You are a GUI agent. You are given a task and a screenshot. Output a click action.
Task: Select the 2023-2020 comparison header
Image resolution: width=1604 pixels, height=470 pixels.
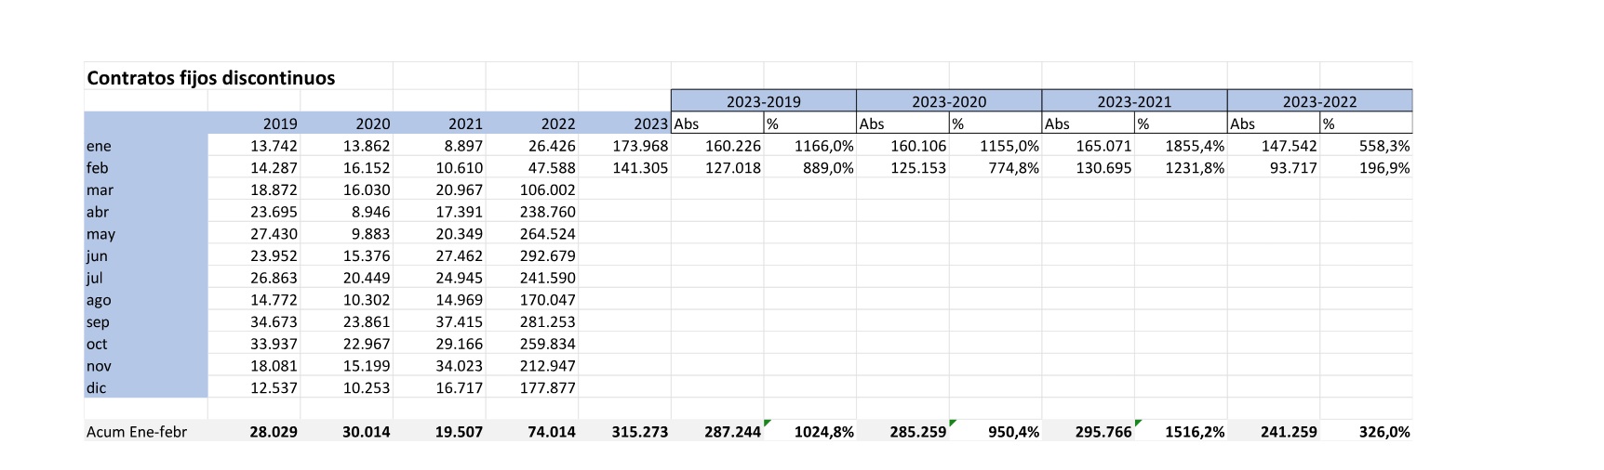tap(948, 101)
